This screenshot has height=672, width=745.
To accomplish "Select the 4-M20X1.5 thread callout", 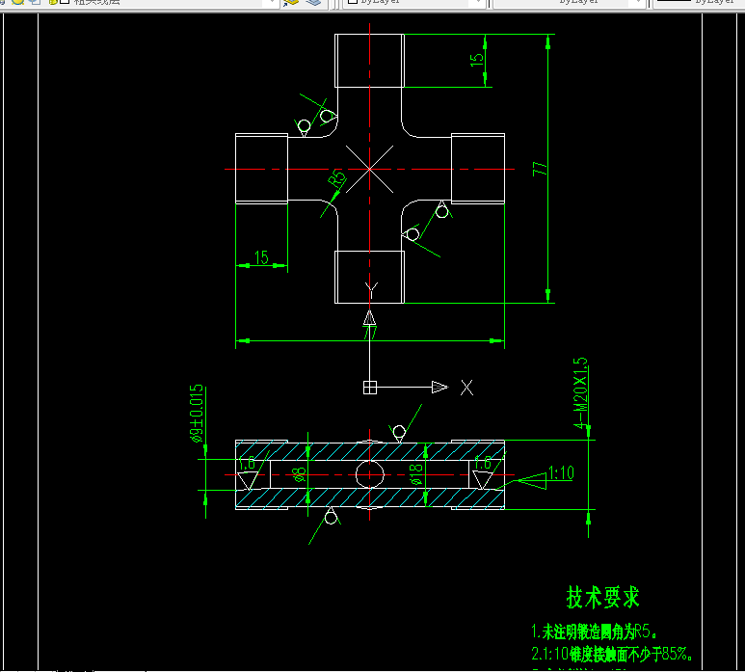I will point(580,393).
